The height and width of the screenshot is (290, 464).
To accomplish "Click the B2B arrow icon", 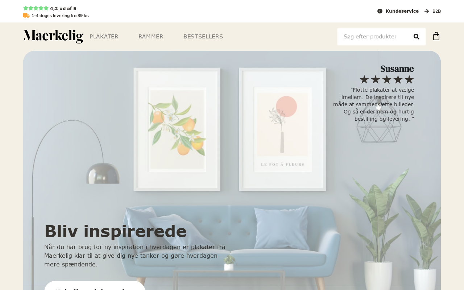I will point(427,11).
